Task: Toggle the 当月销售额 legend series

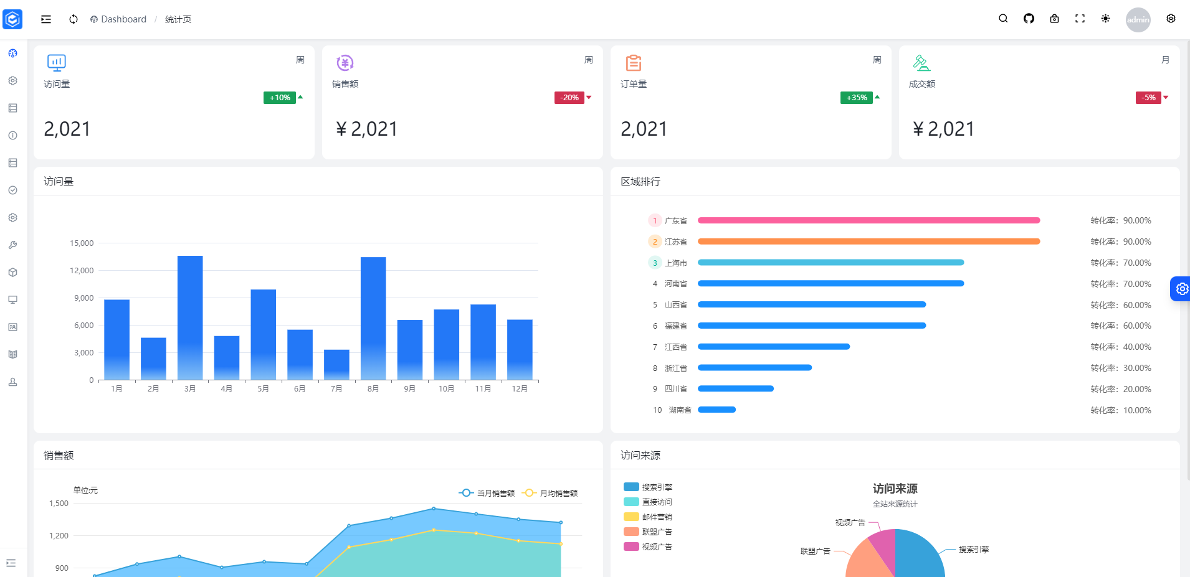Action: point(487,493)
